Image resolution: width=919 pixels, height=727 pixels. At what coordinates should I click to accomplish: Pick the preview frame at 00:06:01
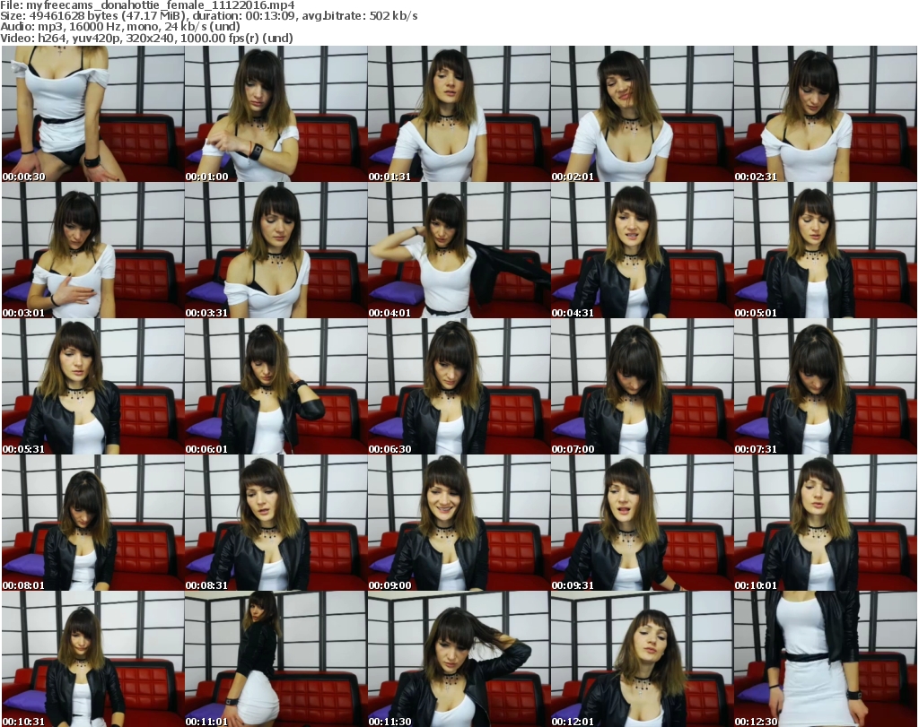coord(276,386)
